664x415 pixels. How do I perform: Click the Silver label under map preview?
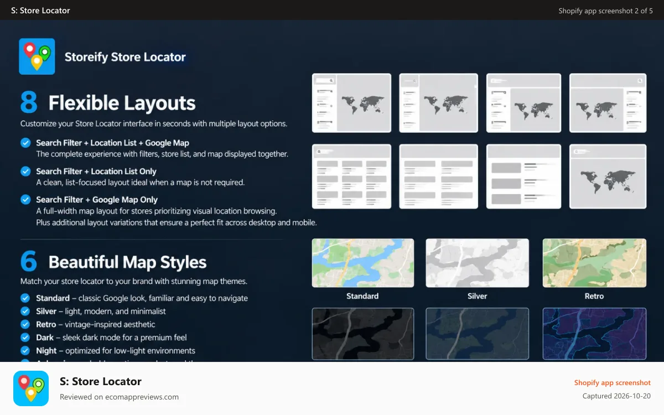pos(477,296)
